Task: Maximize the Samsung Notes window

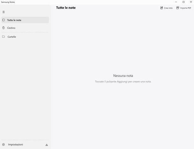Action: [184, 2]
